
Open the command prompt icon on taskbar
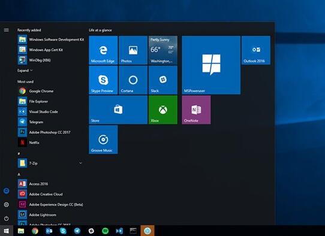tap(133, 231)
